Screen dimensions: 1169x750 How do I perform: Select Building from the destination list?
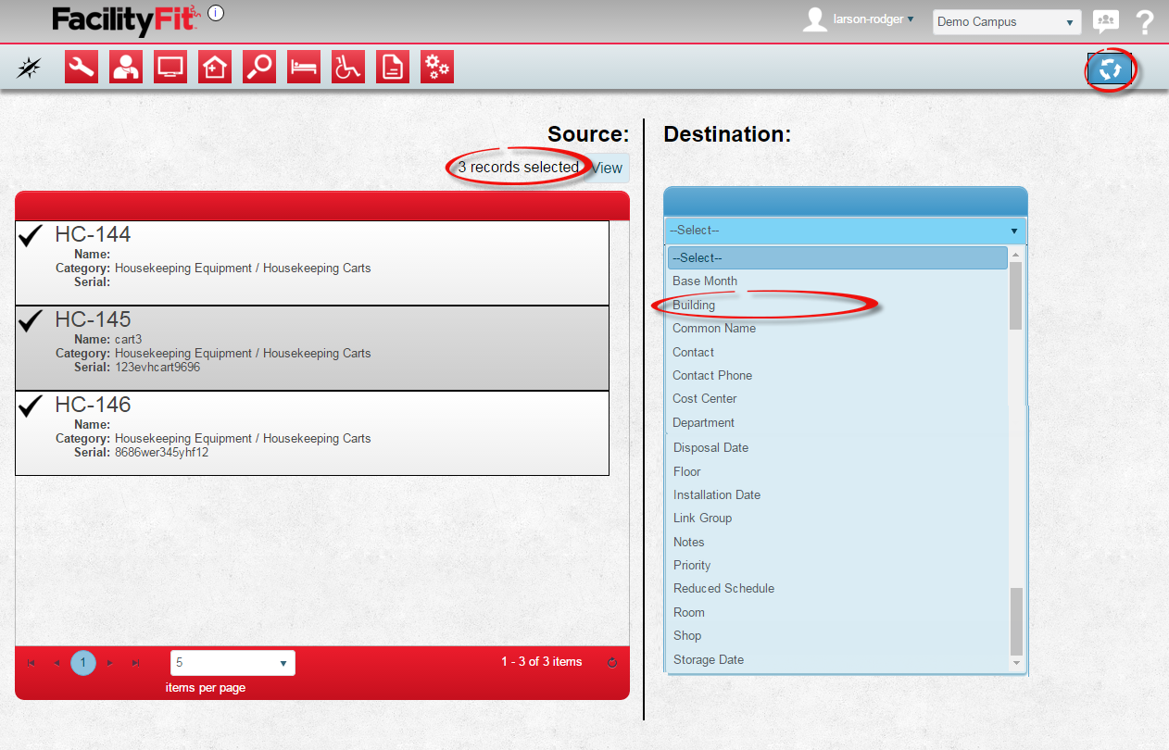pos(694,305)
